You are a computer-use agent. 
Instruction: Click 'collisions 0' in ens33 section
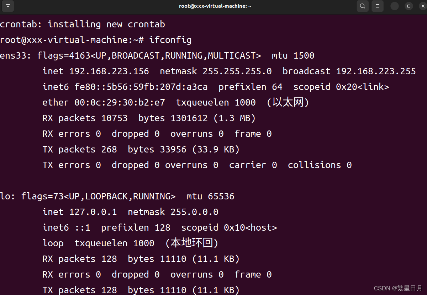coord(320,165)
